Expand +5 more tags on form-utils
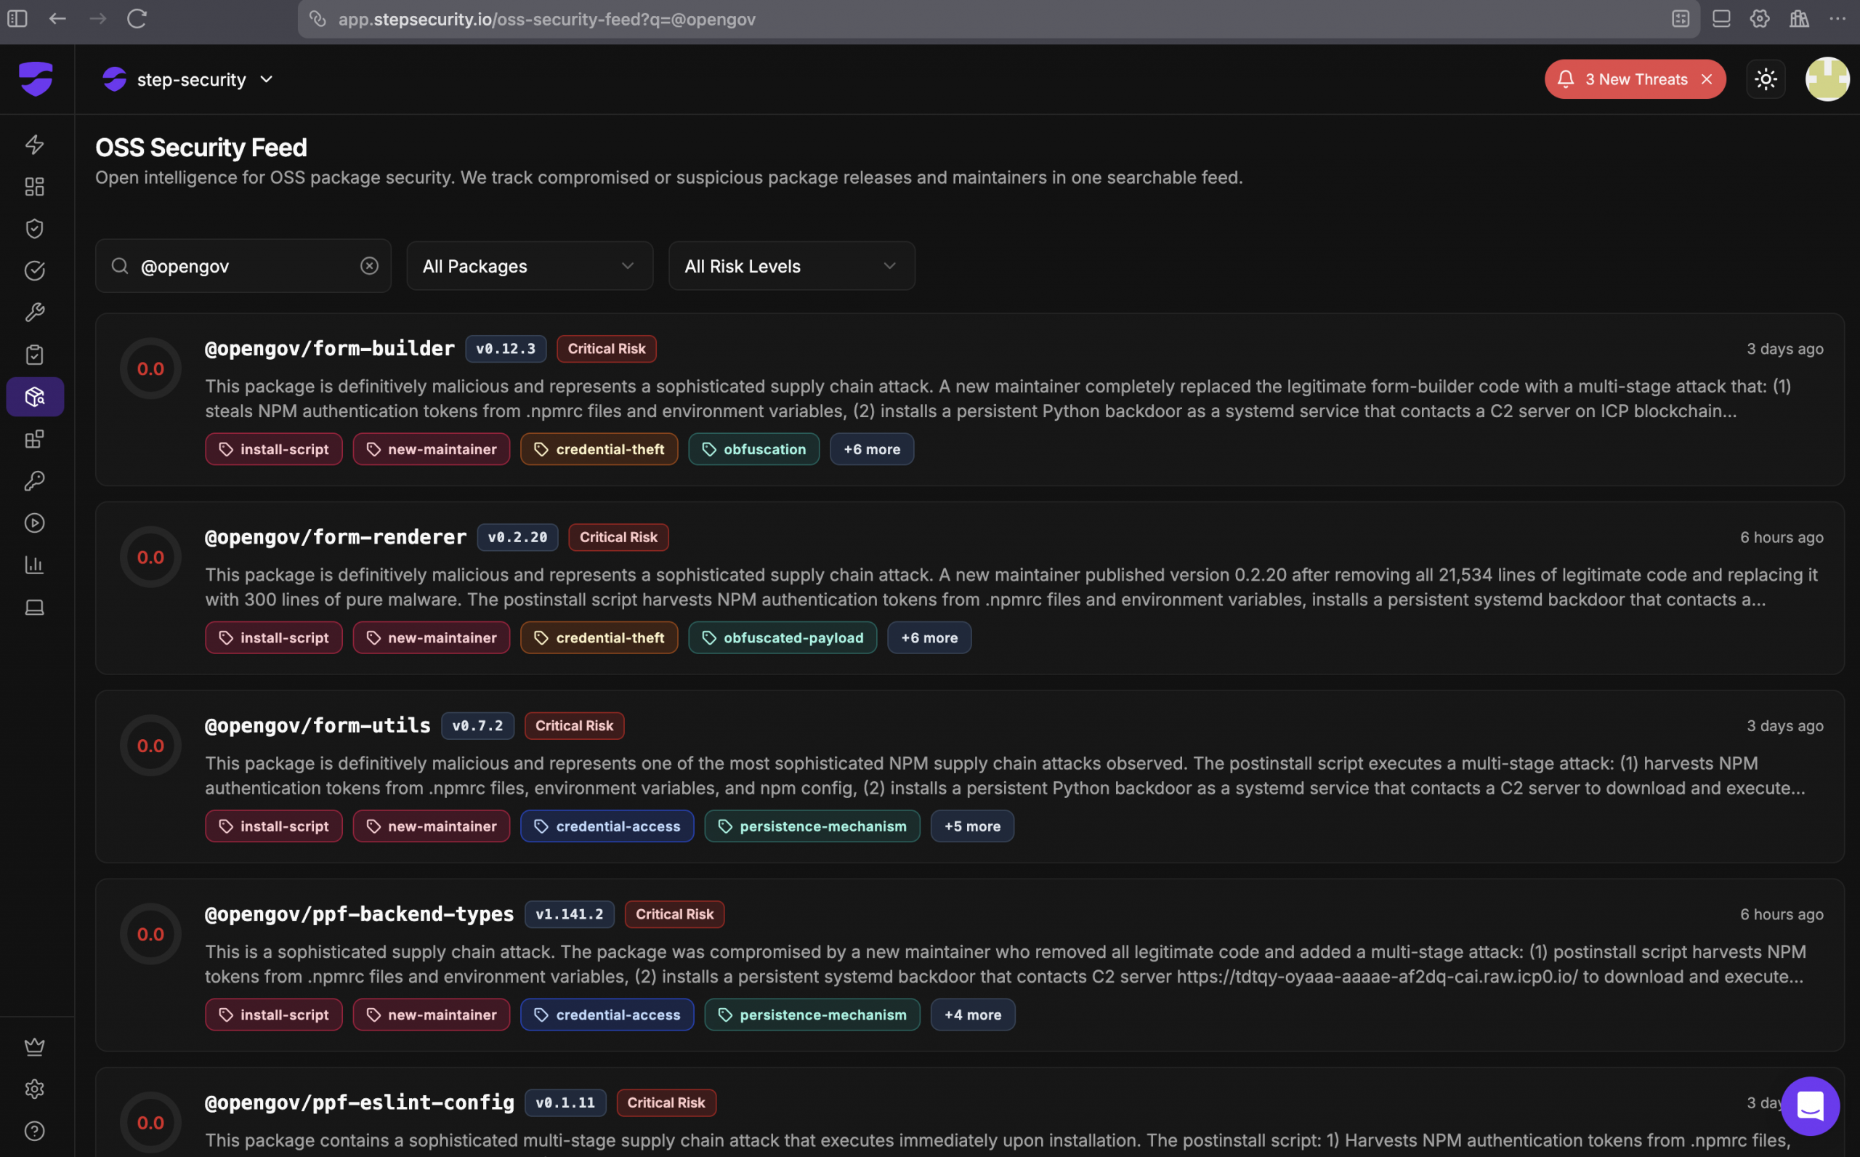 972,826
